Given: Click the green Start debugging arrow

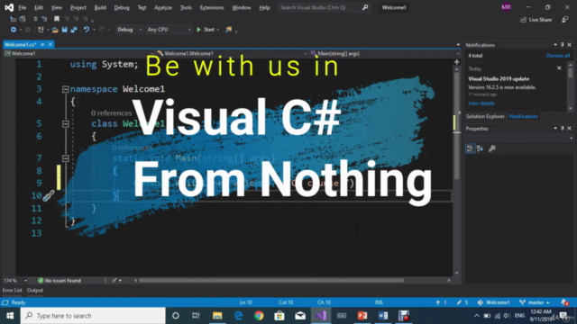Looking at the screenshot, I should coord(198,30).
